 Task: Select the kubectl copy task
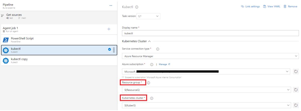point(59,60)
